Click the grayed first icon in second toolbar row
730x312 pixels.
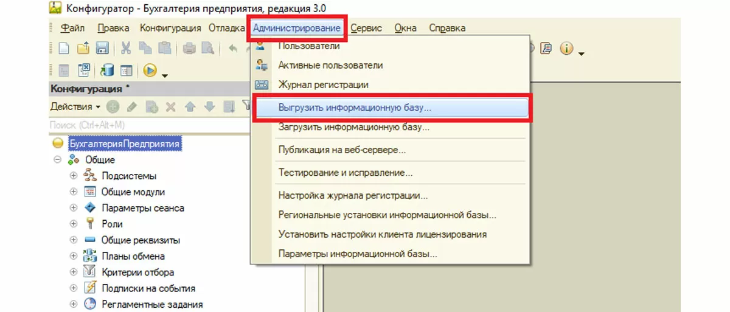point(64,71)
